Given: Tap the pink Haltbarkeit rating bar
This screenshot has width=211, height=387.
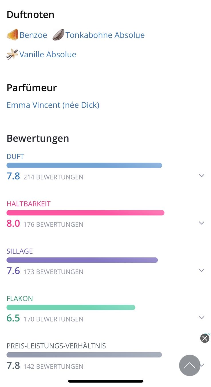Looking at the screenshot, I should tap(85, 213).
